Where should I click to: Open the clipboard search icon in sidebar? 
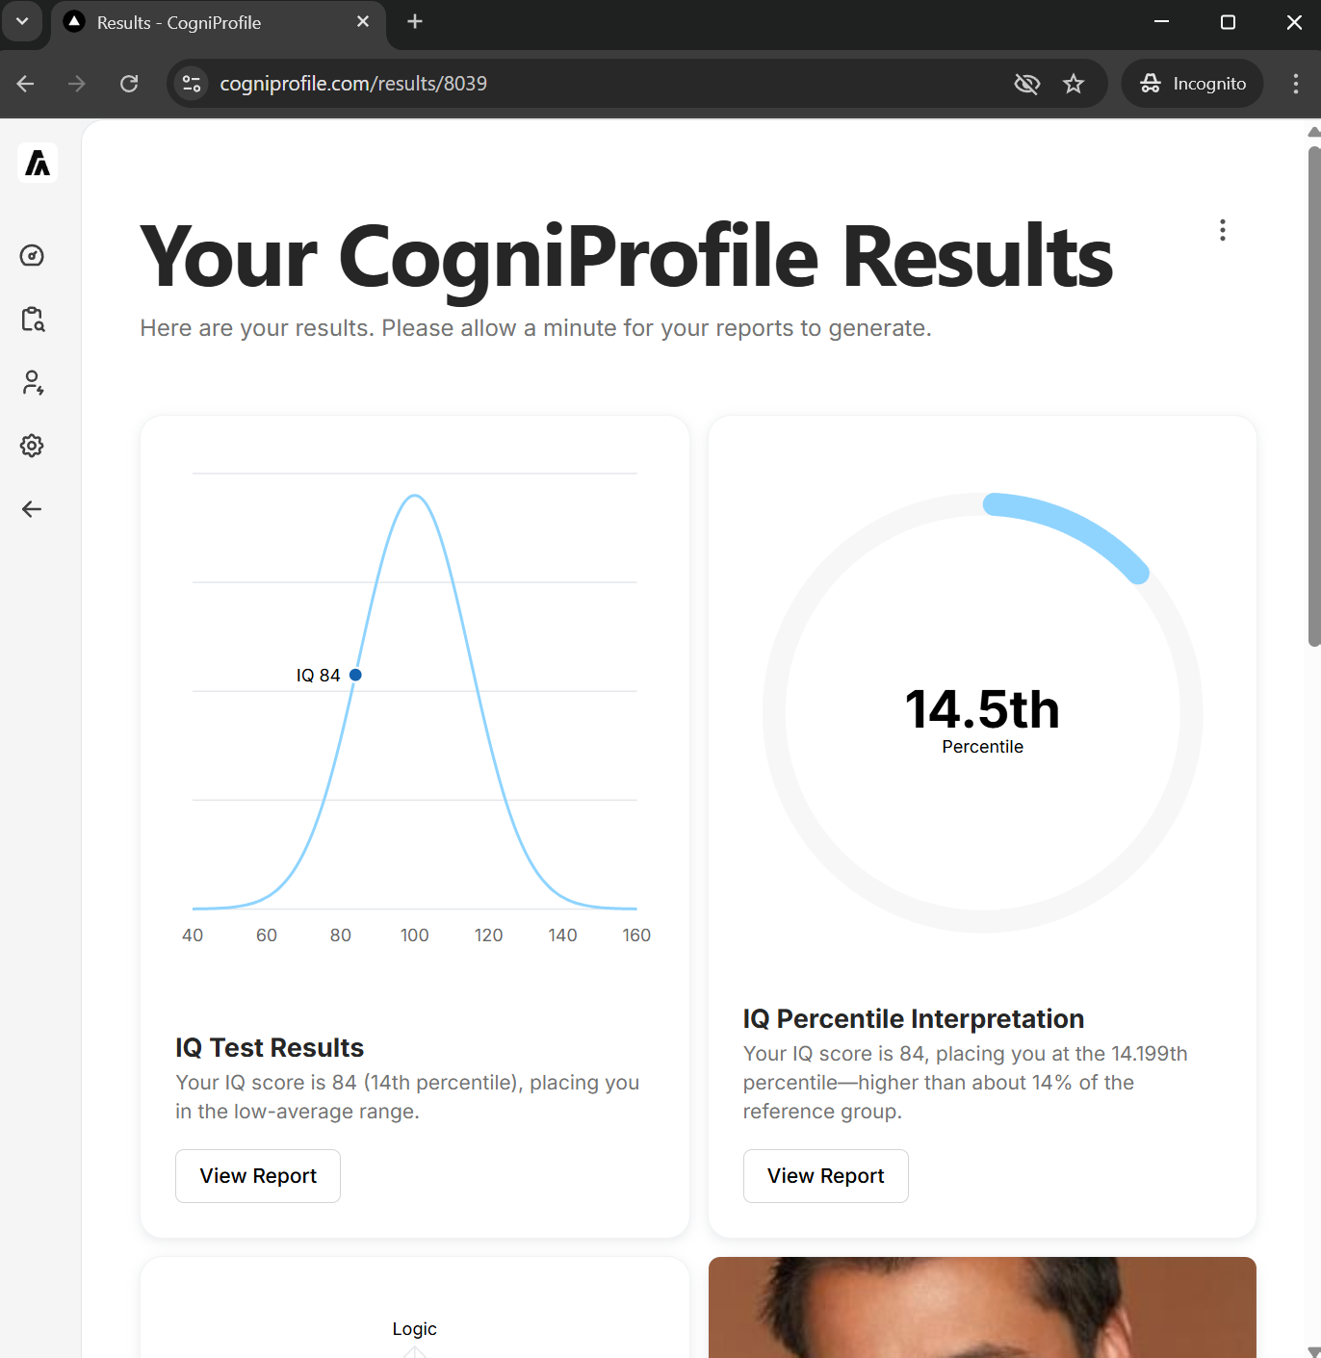tap(33, 320)
